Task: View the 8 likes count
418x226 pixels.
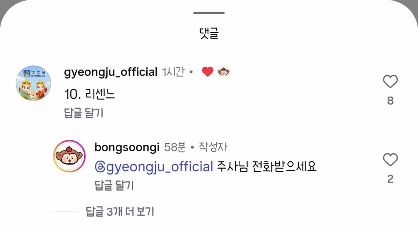Action: click(390, 101)
